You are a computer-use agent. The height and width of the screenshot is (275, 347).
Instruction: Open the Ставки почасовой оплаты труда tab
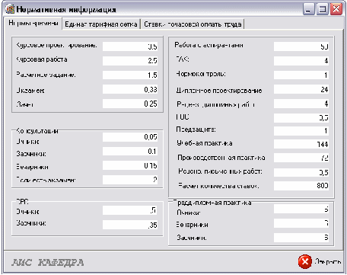click(193, 24)
